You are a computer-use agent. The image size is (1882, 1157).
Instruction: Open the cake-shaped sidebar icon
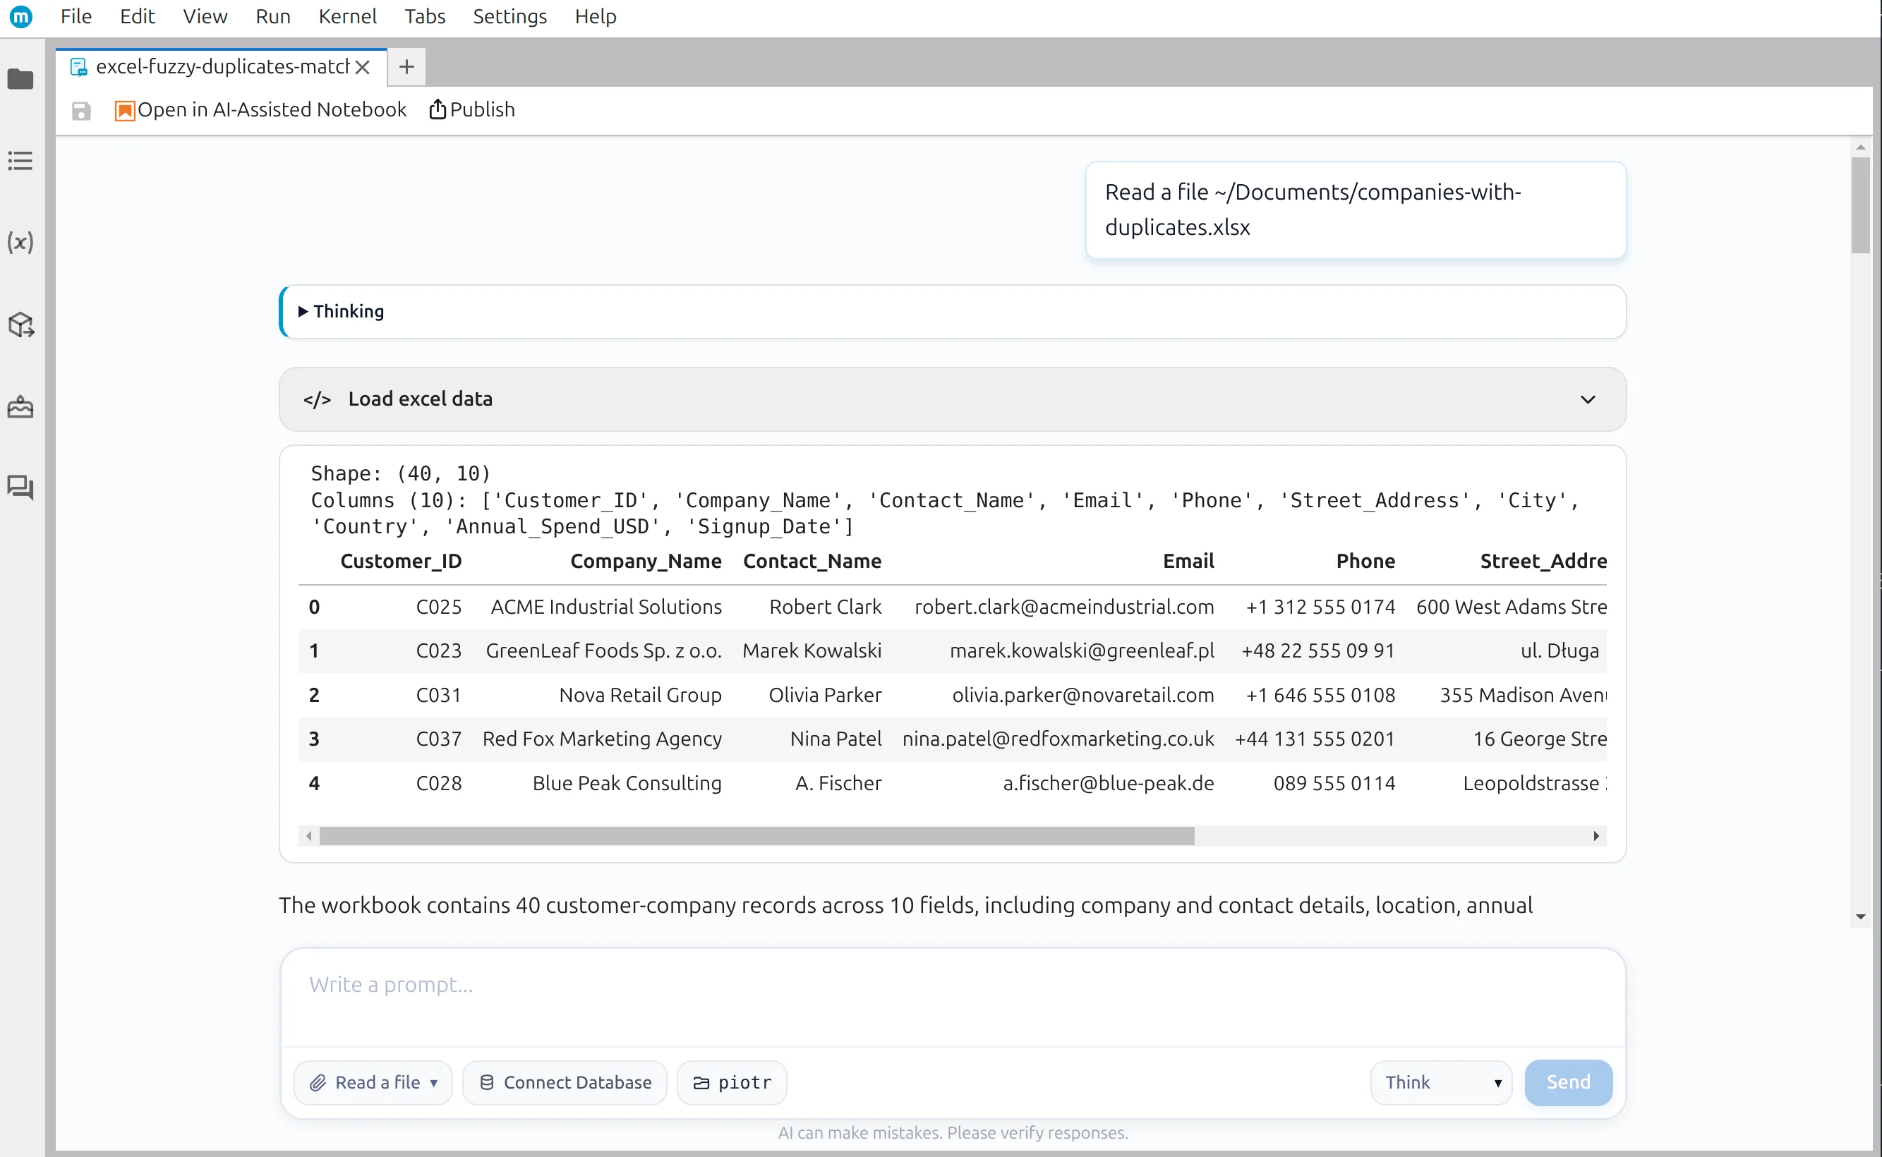click(20, 406)
